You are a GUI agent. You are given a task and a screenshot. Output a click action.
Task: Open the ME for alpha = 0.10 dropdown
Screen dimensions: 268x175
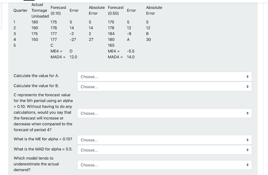(x=164, y=140)
